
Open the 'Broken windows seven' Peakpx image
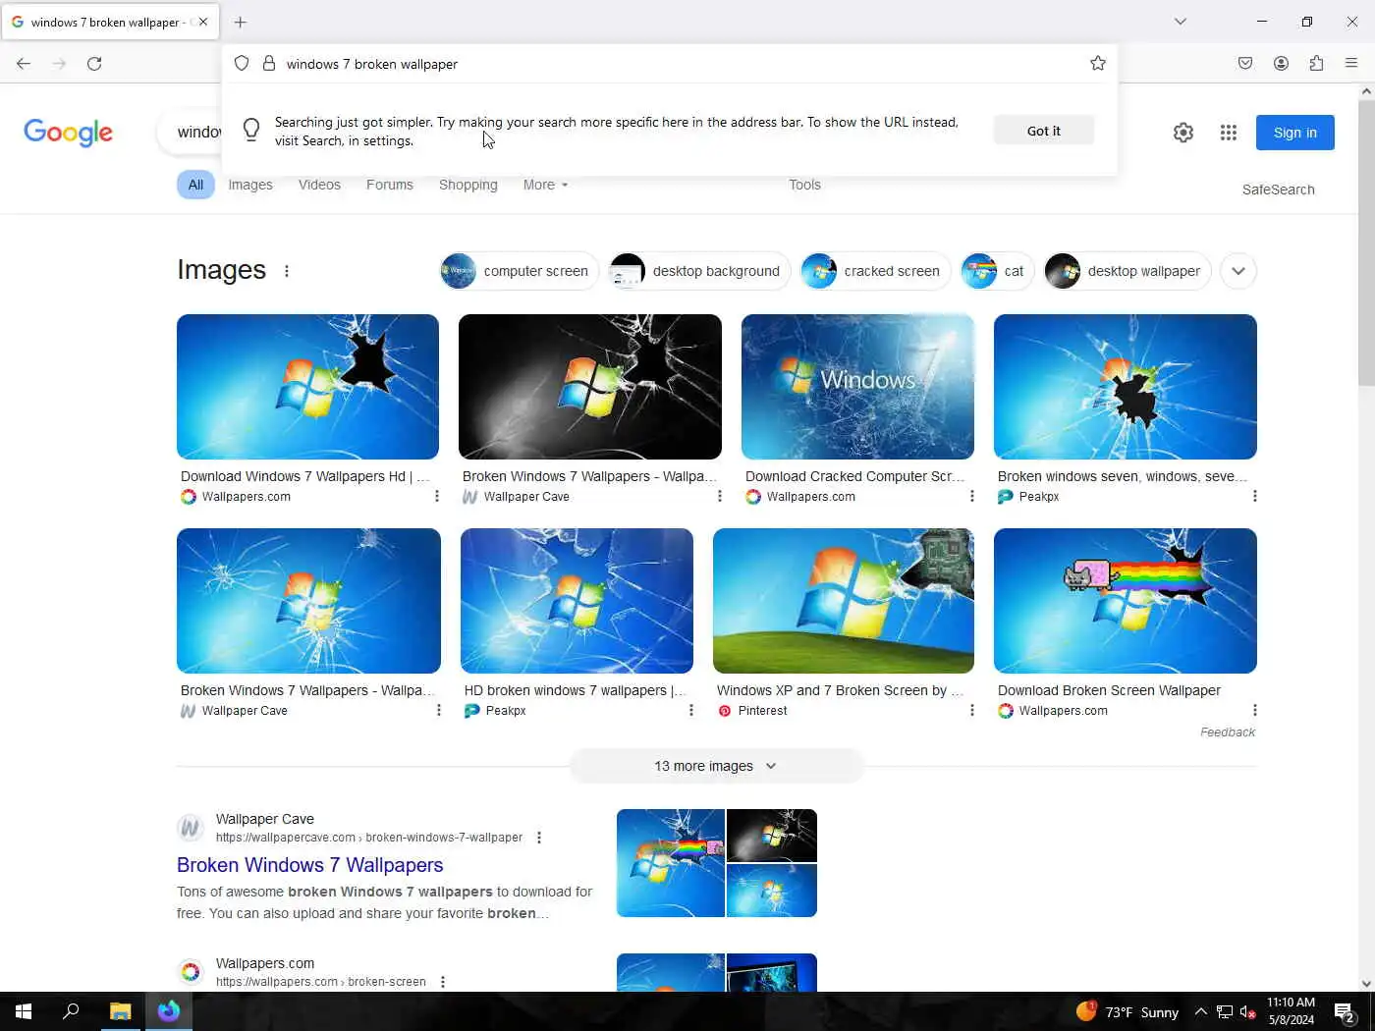pos(1125,387)
